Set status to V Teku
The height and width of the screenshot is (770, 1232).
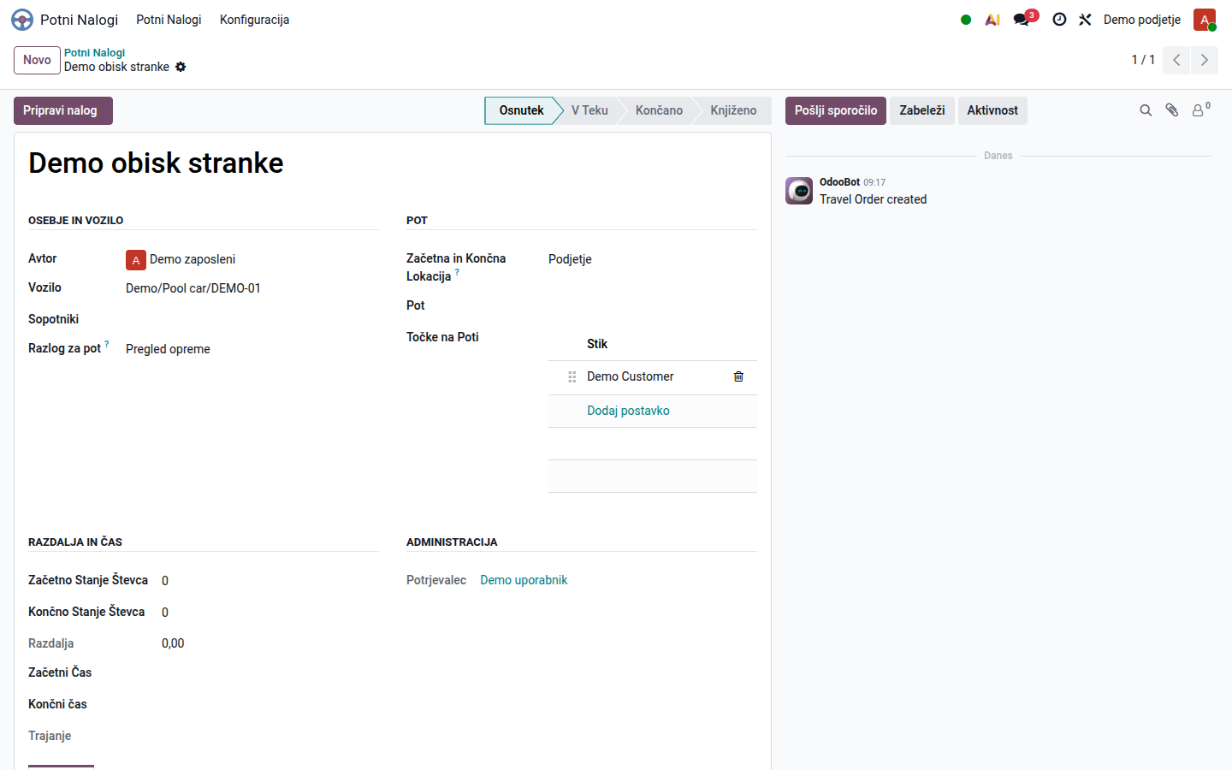coord(589,110)
